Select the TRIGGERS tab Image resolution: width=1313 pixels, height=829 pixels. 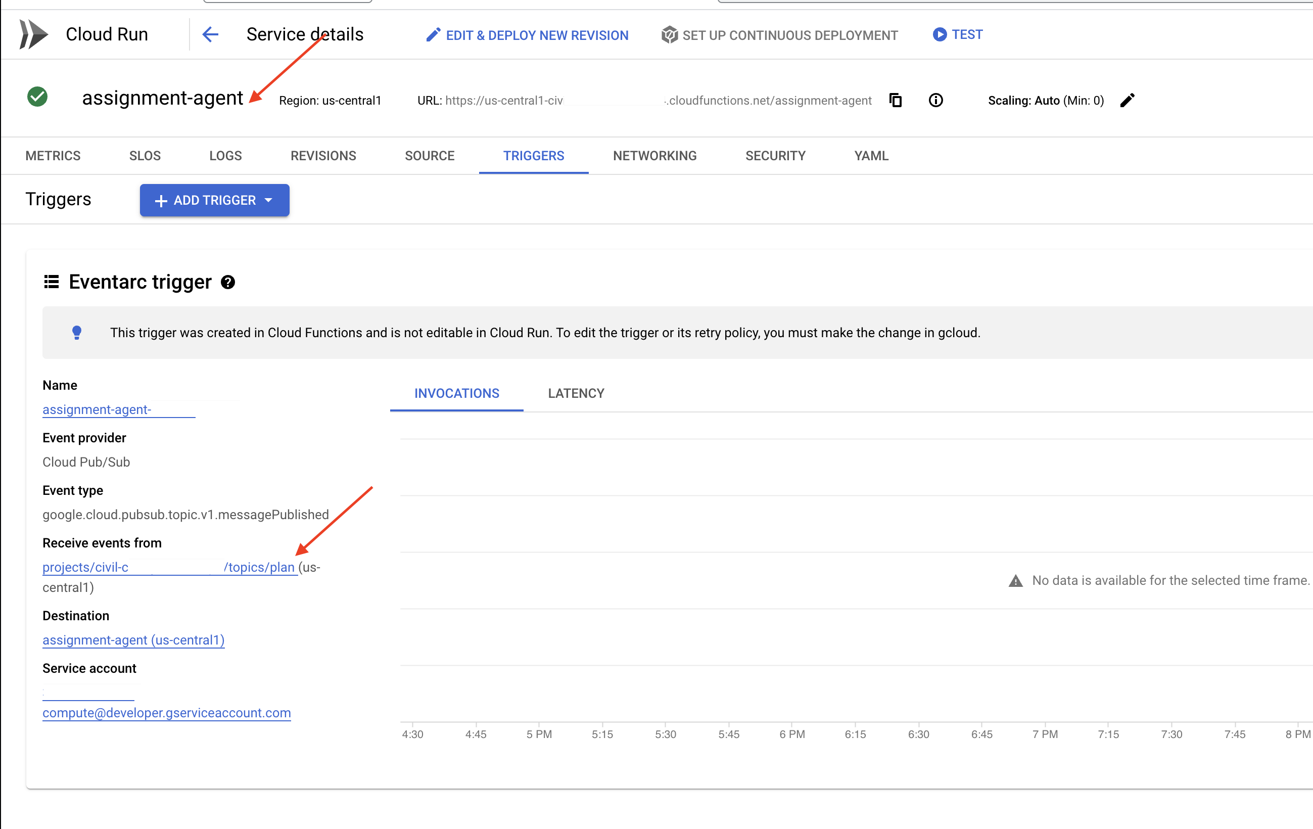click(x=534, y=155)
